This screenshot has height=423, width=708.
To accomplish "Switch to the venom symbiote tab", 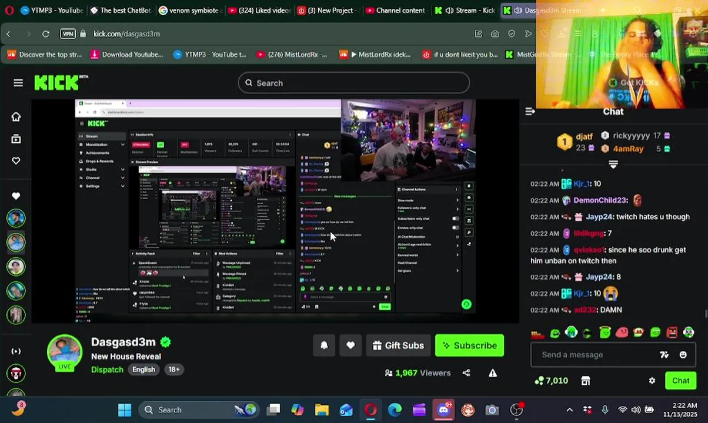I will coord(189,11).
